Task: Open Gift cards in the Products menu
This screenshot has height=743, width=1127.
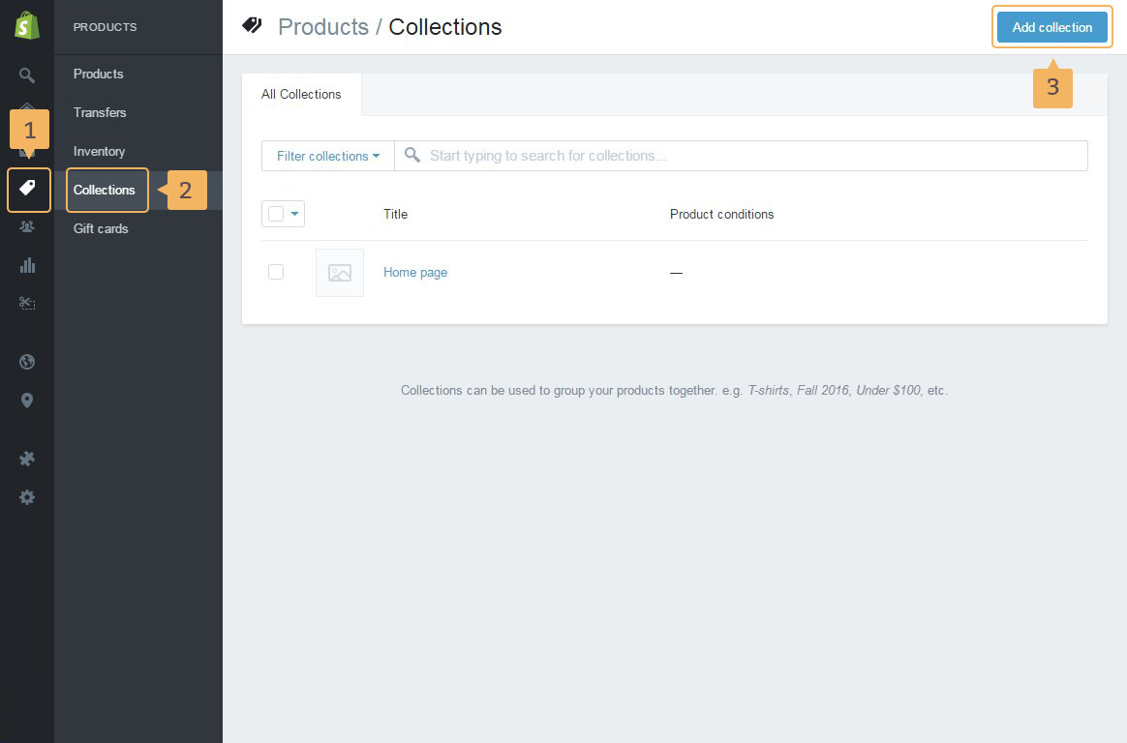Action: pyautogui.click(x=101, y=228)
